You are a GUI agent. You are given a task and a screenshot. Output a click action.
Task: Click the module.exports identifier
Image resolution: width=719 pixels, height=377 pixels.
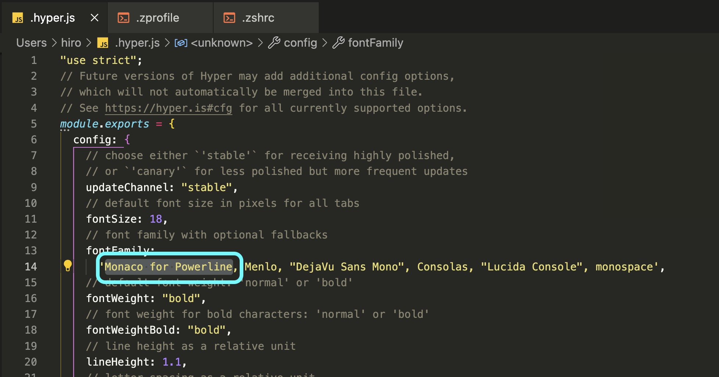105,124
